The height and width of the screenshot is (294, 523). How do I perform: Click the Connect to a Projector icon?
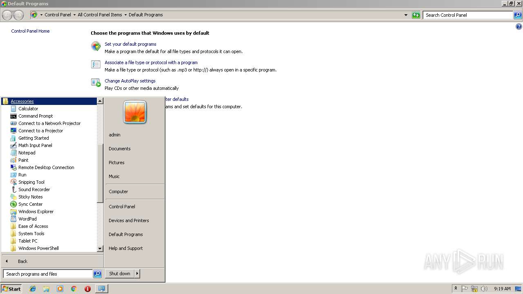[13, 131]
